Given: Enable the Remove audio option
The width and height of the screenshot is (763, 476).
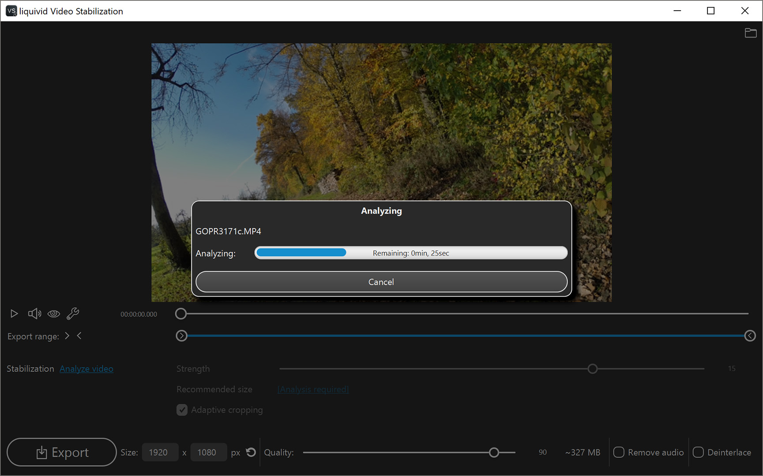Looking at the screenshot, I should (x=619, y=452).
